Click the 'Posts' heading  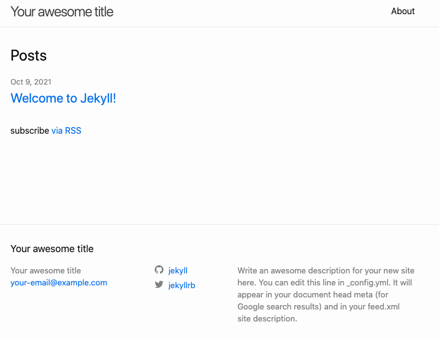pyautogui.click(x=28, y=55)
